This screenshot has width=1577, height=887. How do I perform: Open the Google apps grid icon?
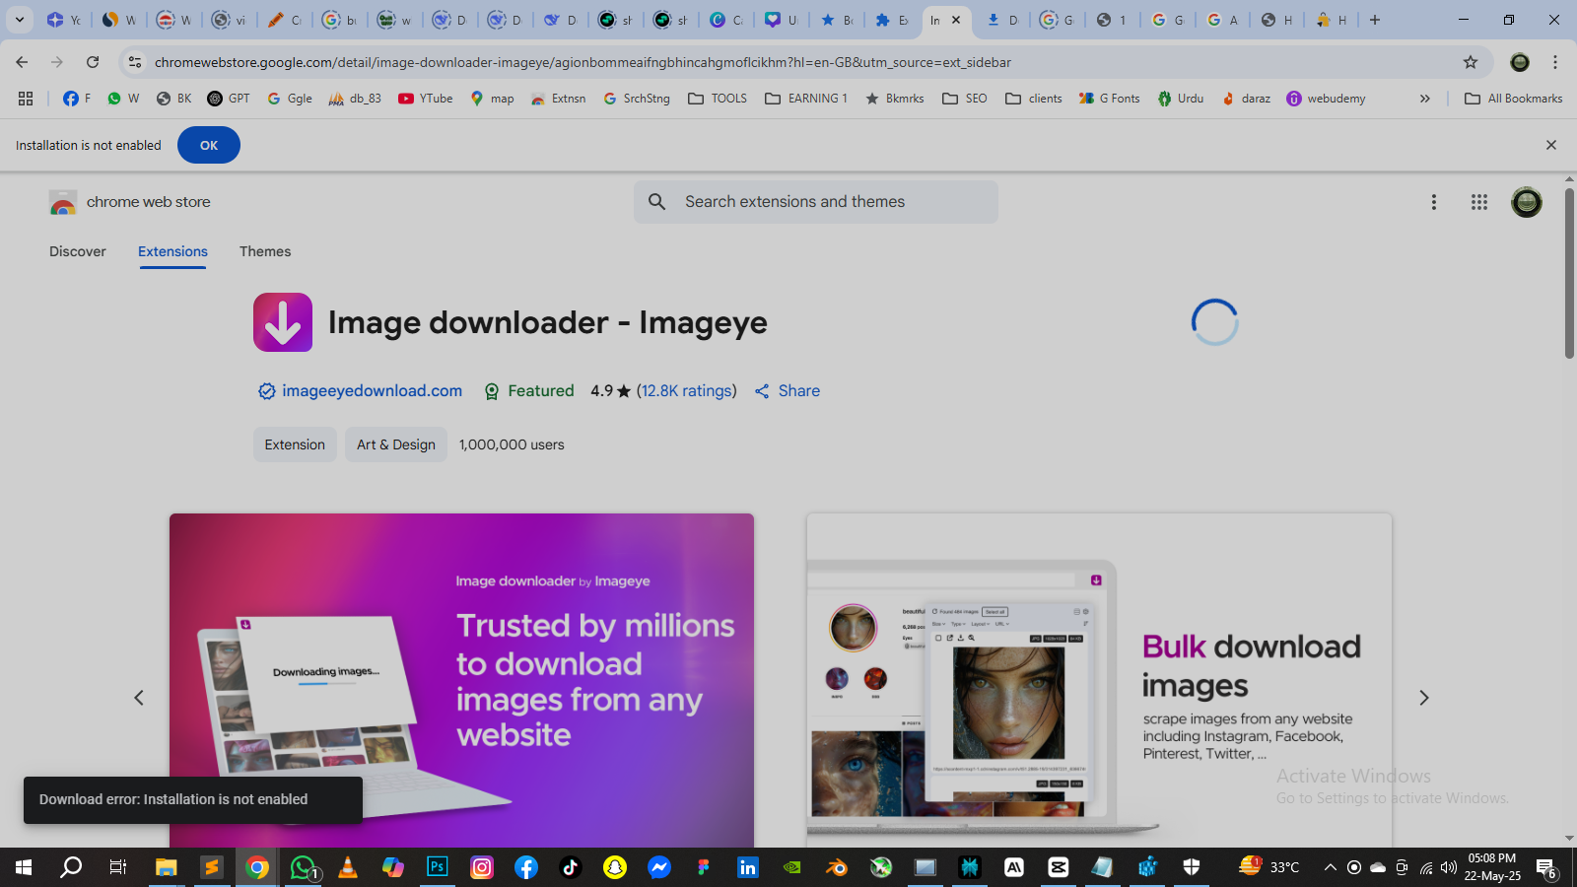click(1478, 202)
